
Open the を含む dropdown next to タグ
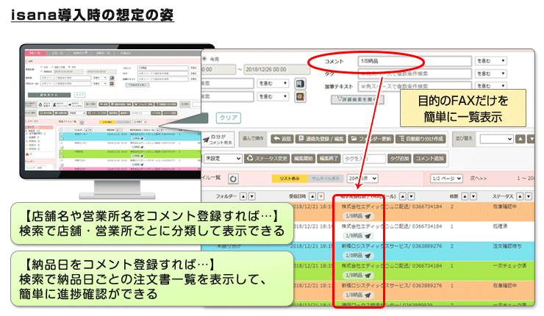[x=490, y=73]
